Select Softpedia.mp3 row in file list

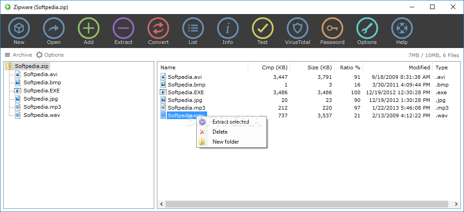click(x=309, y=108)
